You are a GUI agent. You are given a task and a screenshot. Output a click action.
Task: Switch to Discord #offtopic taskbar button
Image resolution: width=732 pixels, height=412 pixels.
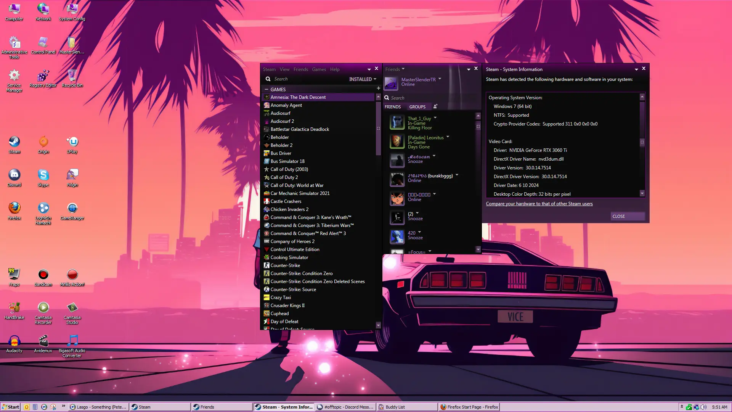tap(346, 407)
